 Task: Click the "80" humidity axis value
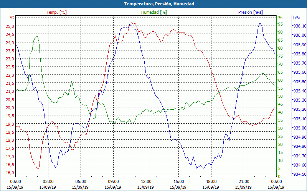click(x=281, y=48)
